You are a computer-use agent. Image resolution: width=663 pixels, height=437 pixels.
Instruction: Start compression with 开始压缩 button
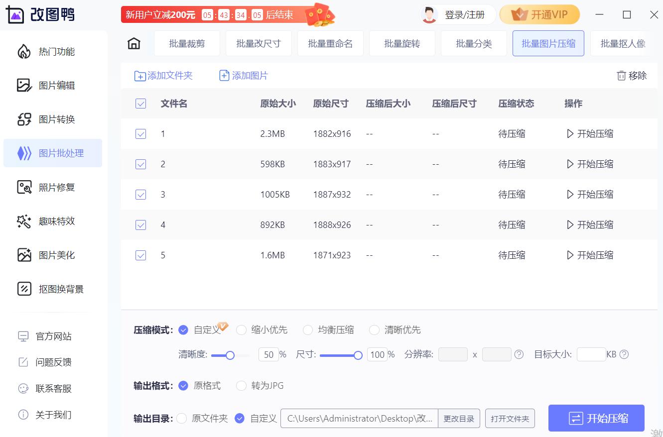pyautogui.click(x=596, y=418)
